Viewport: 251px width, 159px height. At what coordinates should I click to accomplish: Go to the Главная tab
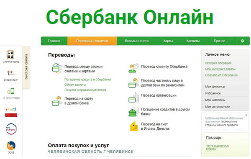54,41
